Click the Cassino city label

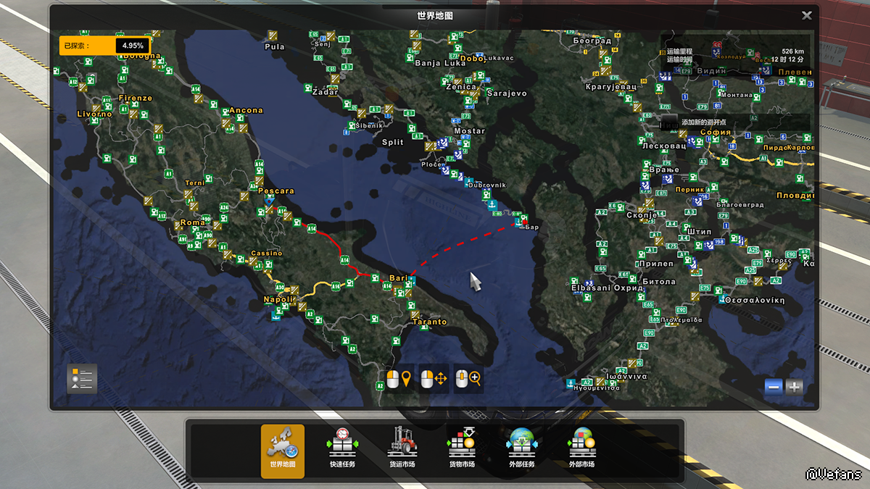pos(266,254)
